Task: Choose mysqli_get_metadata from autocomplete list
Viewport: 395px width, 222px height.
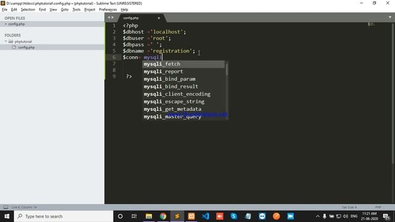Action: coord(184,109)
